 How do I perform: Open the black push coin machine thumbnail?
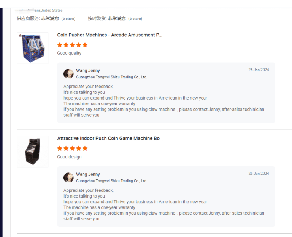point(33,152)
